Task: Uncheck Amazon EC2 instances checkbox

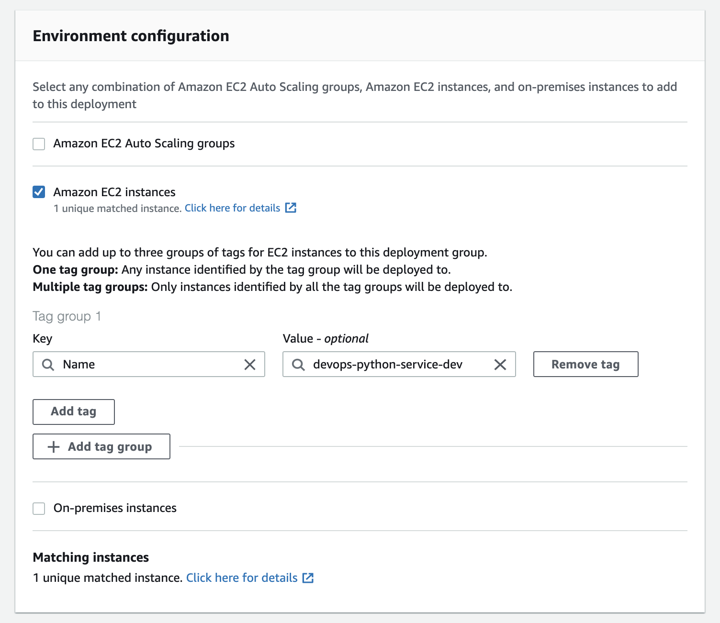Action: [39, 192]
